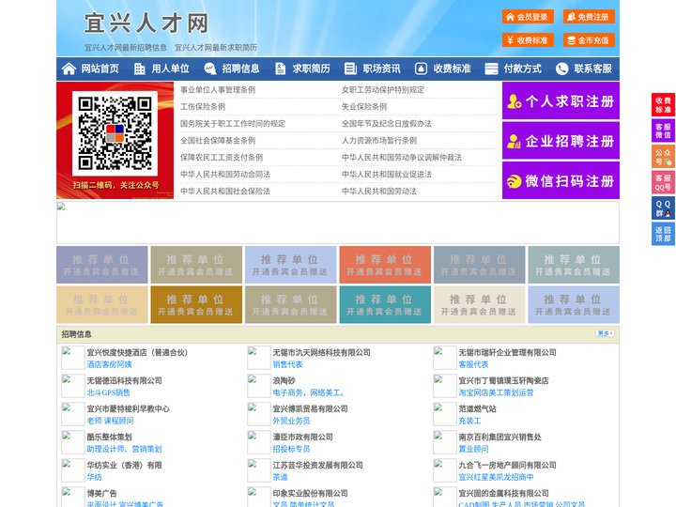676x507 pixels.
Task: Click the 宜兴人才网 site title
Action: point(146,23)
